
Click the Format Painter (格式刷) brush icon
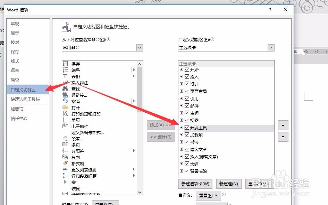point(65,163)
